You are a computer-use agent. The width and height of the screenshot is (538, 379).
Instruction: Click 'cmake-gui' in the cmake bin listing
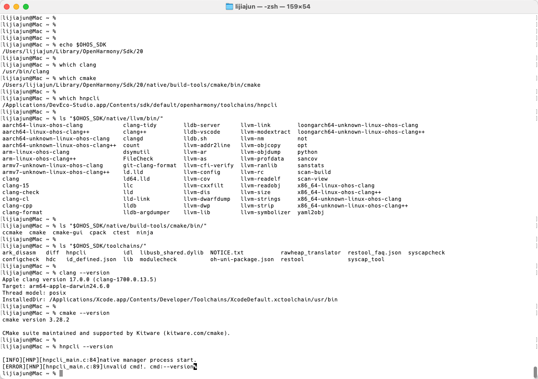point(68,233)
